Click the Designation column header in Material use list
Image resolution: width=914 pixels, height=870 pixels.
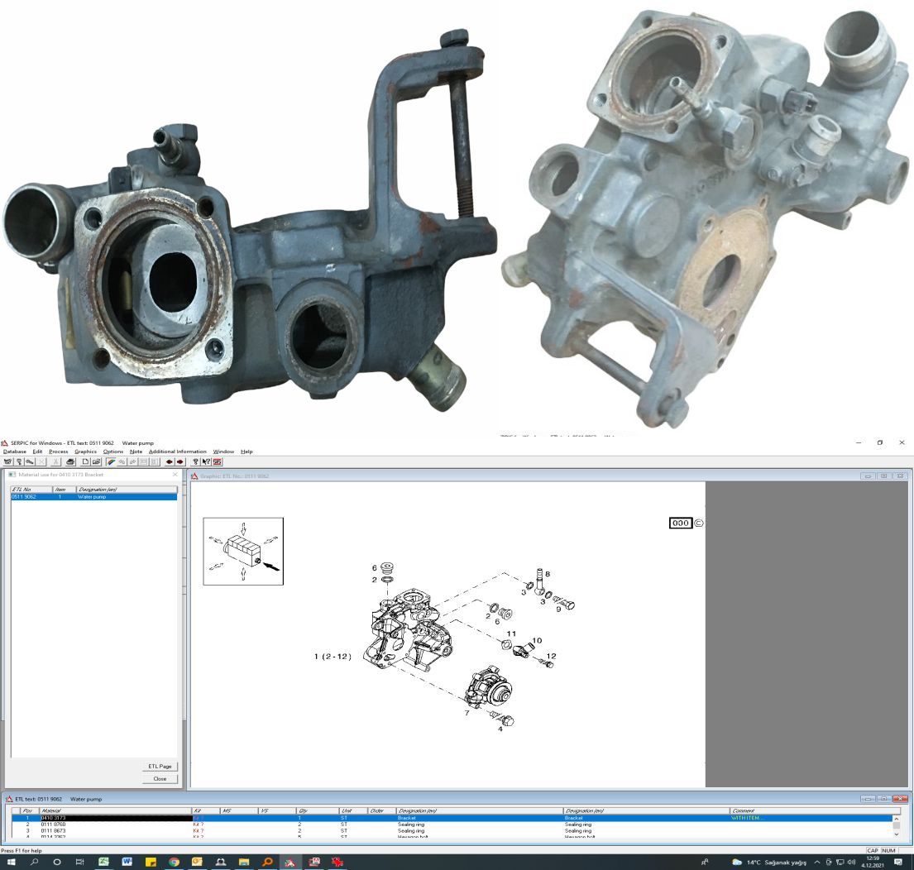(127, 490)
